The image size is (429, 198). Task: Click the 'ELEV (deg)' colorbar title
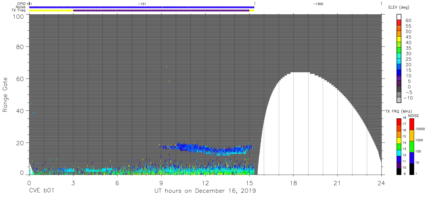pyautogui.click(x=399, y=7)
